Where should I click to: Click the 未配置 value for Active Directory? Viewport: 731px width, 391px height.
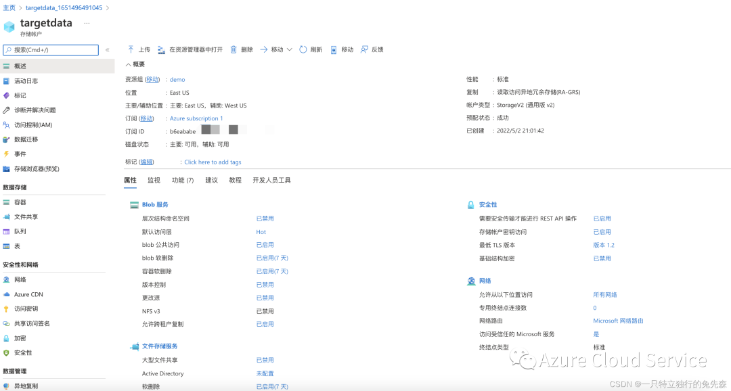[265, 374]
